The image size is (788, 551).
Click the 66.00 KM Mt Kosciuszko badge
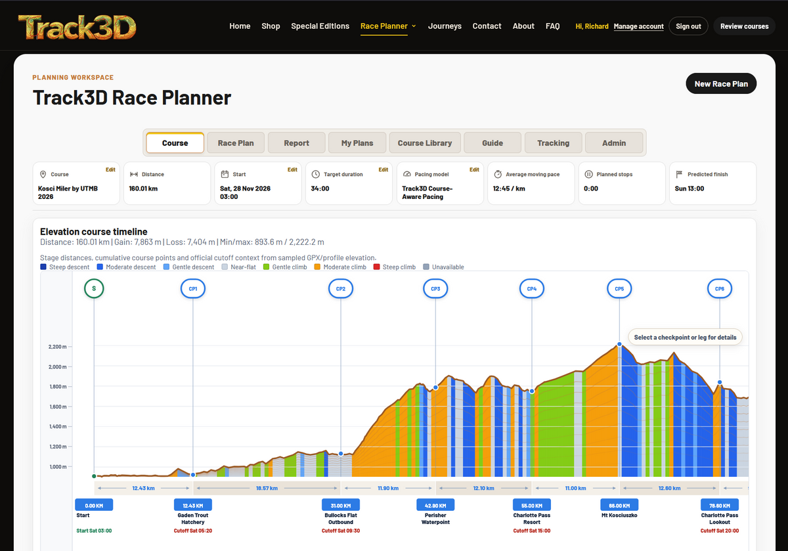tap(619, 505)
